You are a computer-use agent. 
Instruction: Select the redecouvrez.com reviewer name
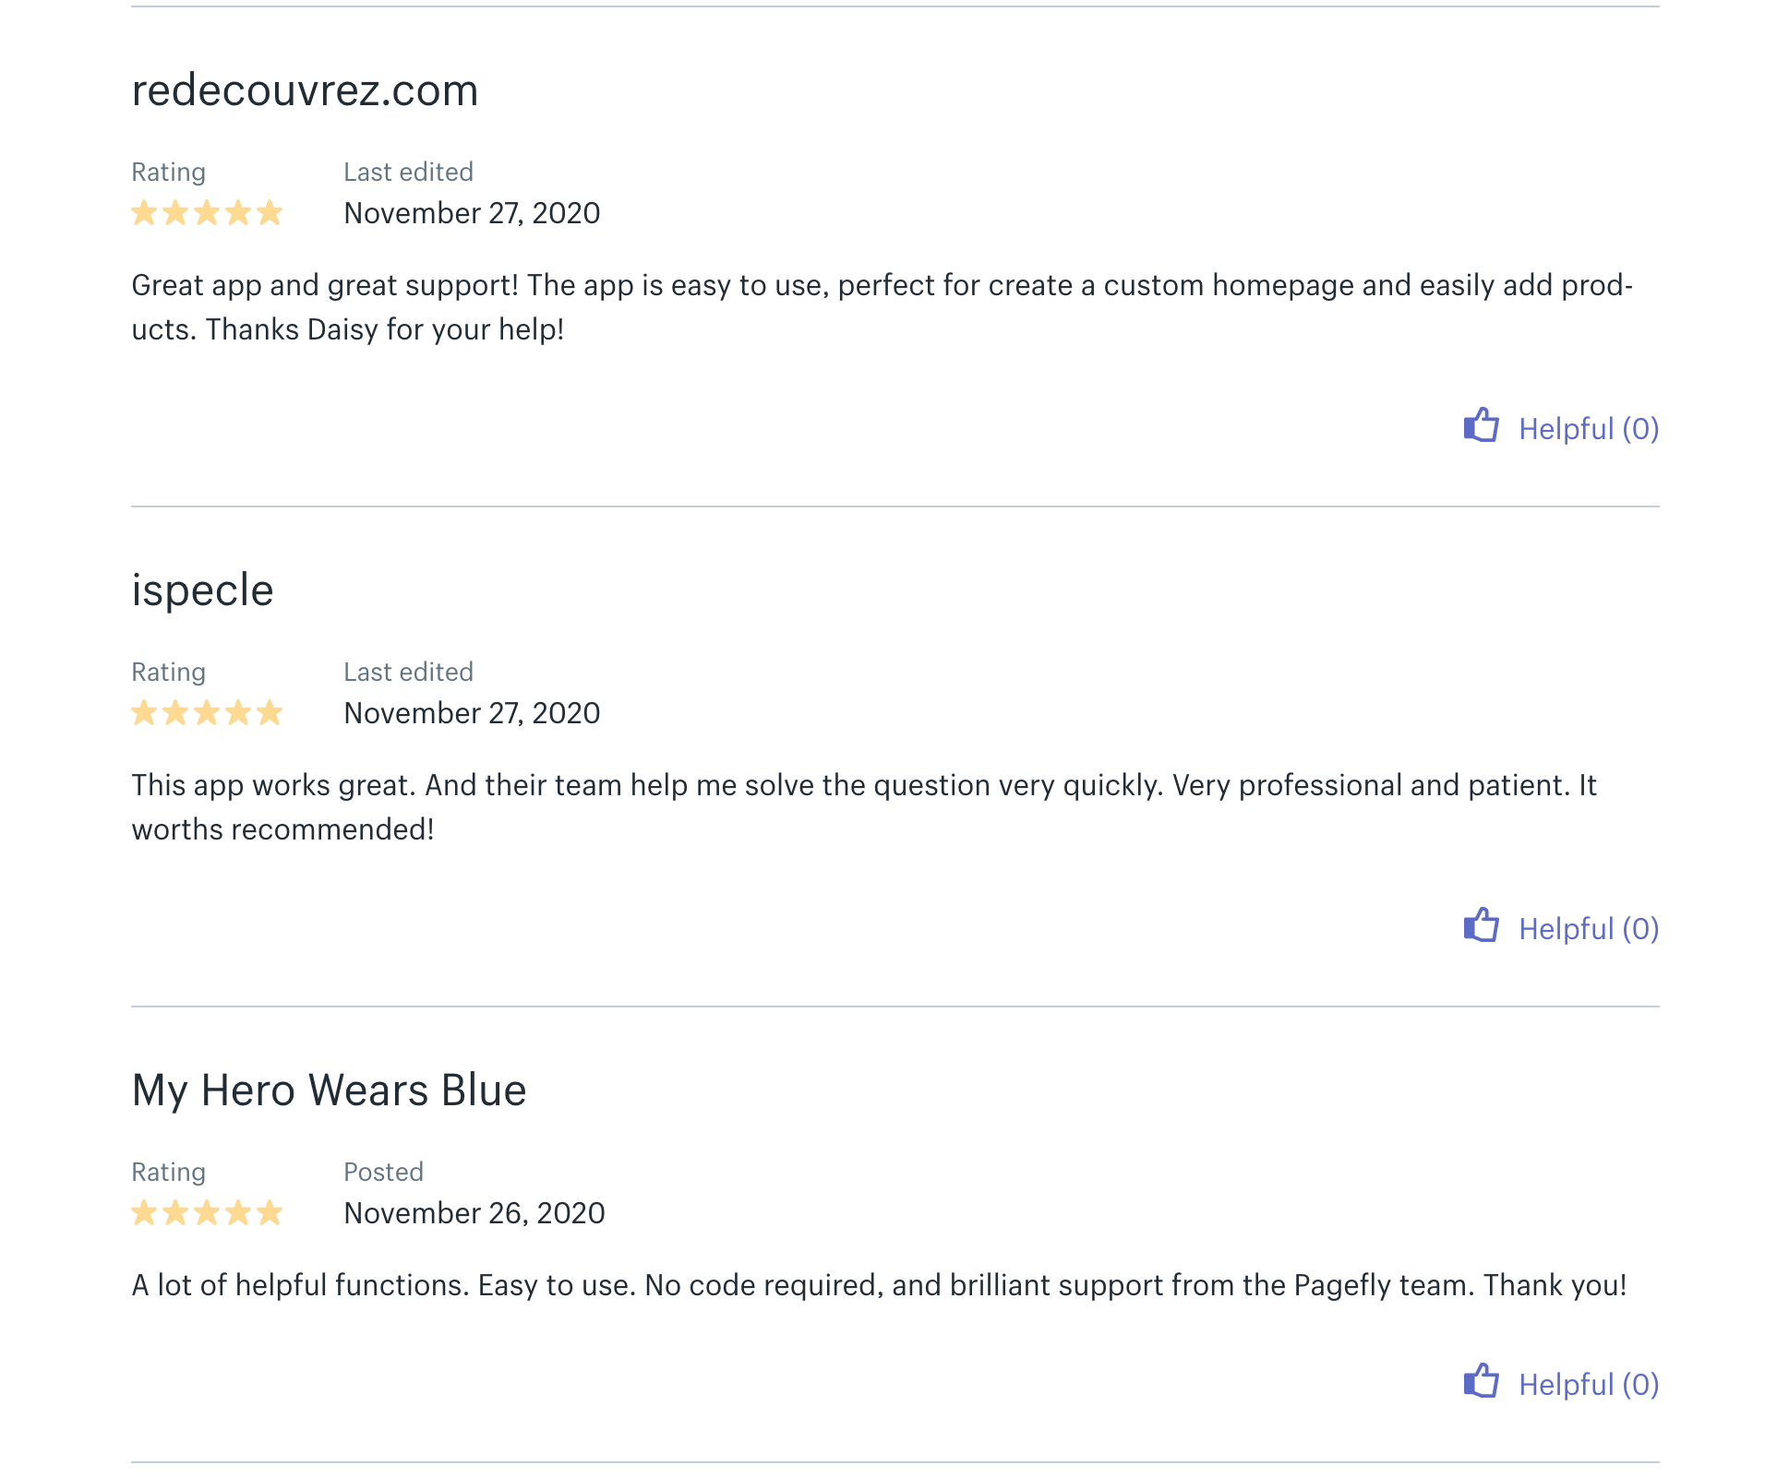[305, 90]
